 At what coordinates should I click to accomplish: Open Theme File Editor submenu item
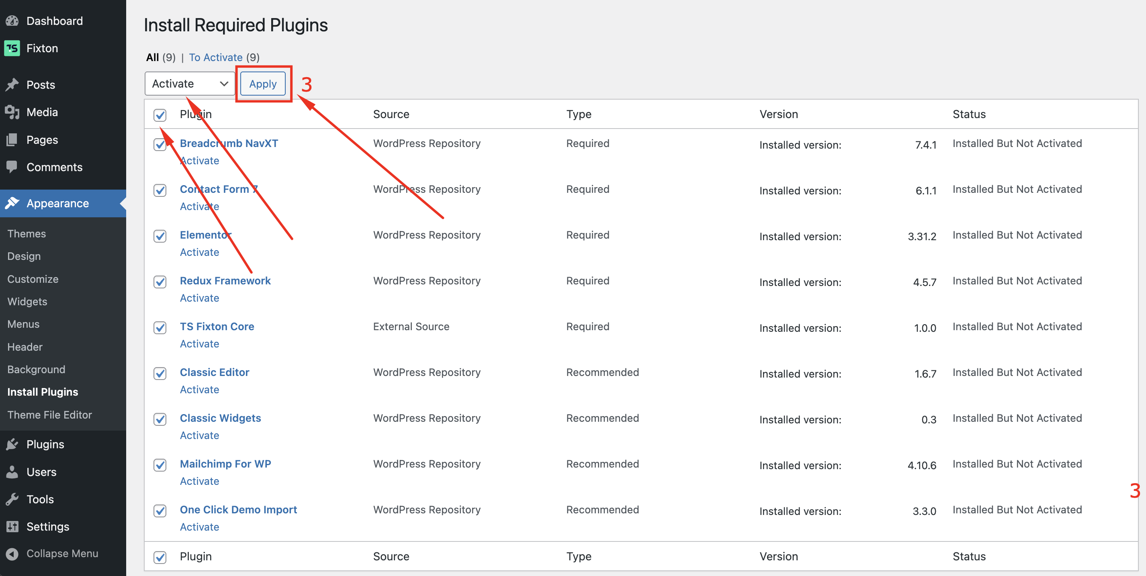pyautogui.click(x=49, y=415)
